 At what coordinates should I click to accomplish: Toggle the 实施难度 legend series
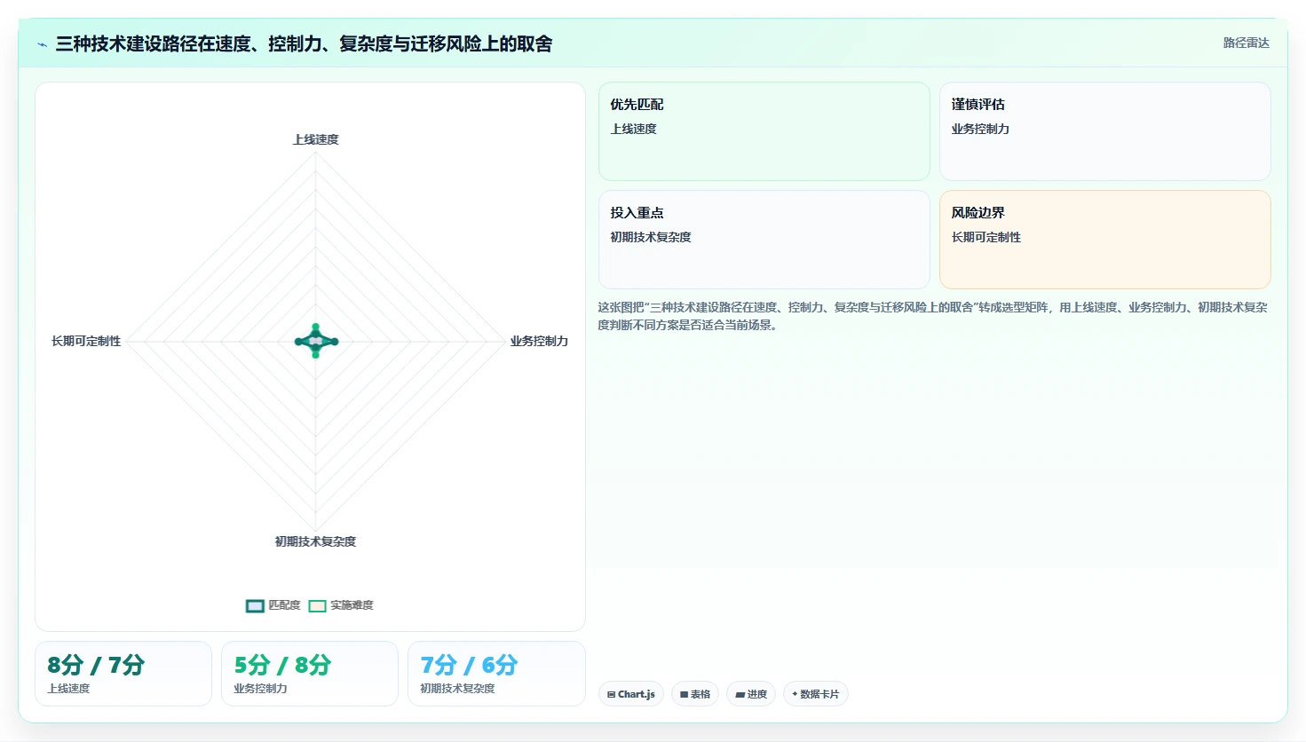(x=341, y=605)
